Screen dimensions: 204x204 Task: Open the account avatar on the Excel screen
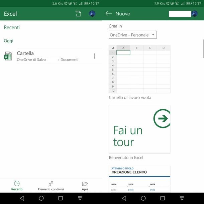pos(92,14)
